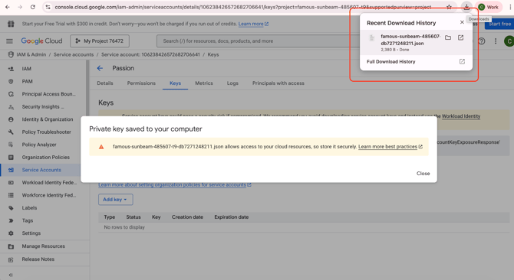Image resolution: width=514 pixels, height=280 pixels.
Task: Click the Security Insights sidebar icon
Action: pos(11,107)
